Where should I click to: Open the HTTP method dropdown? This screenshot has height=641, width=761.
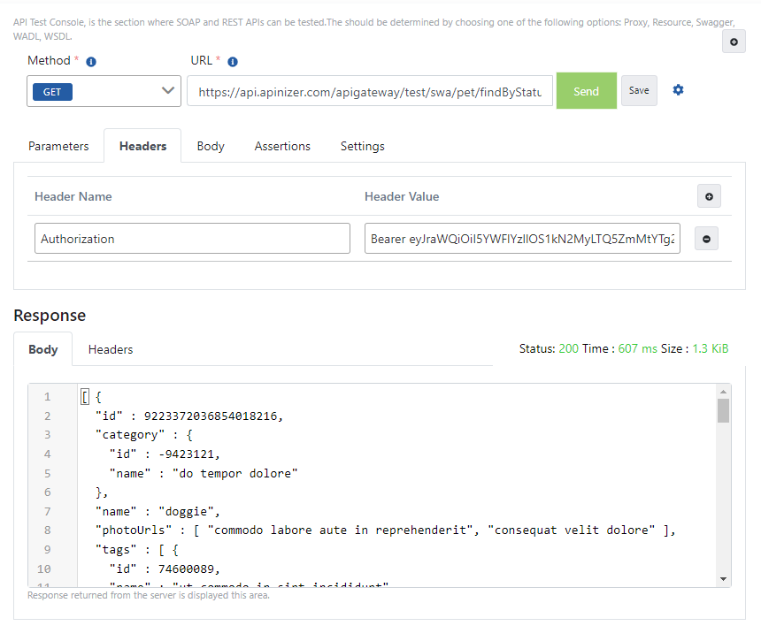(x=104, y=90)
